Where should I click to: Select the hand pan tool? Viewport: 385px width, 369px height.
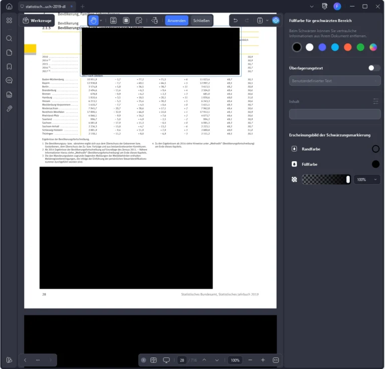point(94,21)
